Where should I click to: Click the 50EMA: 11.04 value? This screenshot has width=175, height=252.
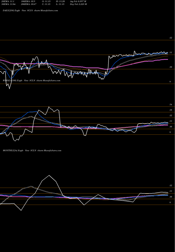(x=9, y=4)
